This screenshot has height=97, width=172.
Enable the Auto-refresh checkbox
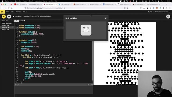click(x=13, y=16)
